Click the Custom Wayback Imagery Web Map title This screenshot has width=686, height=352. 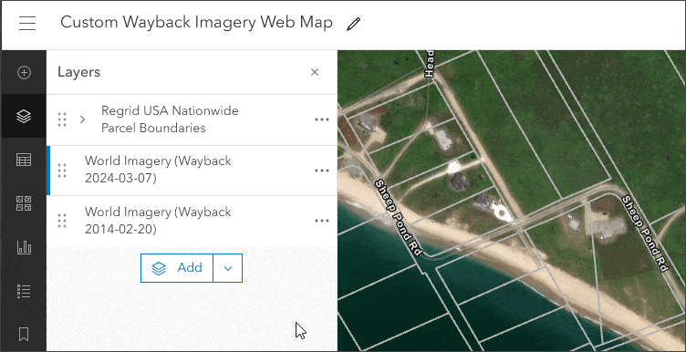pos(196,23)
